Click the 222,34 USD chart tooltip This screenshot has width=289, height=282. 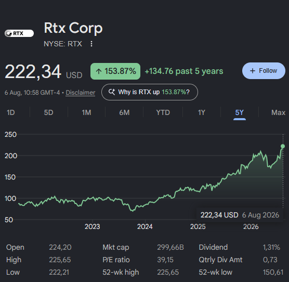240,215
